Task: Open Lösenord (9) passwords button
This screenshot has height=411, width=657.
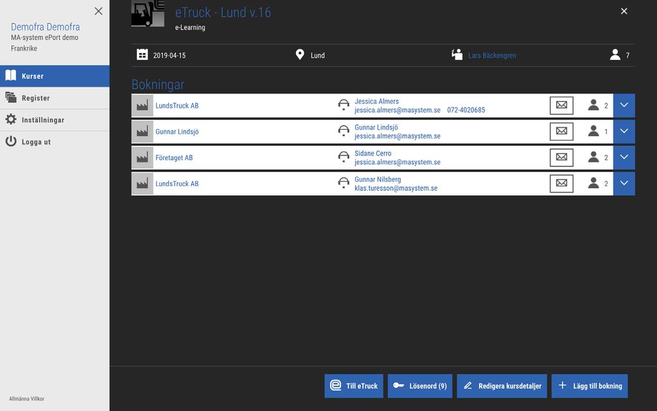Action: click(420, 386)
